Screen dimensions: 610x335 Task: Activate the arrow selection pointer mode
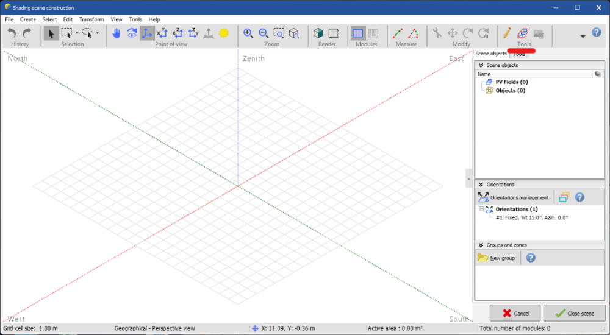[51, 33]
